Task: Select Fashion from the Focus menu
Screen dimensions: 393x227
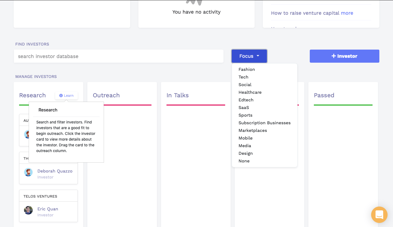Action: click(247, 69)
